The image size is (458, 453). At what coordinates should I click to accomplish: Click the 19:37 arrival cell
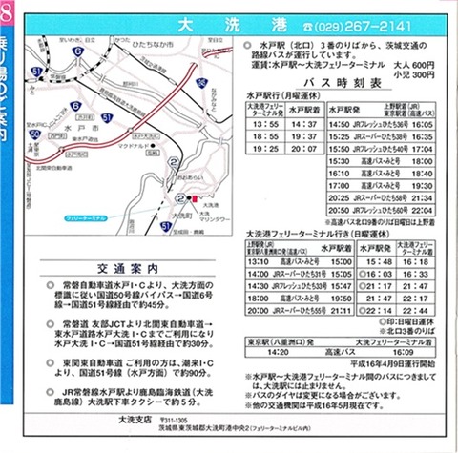304,136
